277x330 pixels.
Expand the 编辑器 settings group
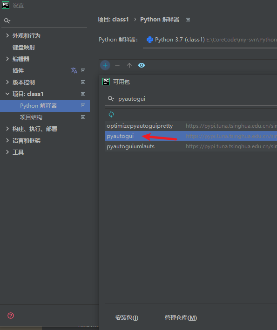(x=7, y=59)
